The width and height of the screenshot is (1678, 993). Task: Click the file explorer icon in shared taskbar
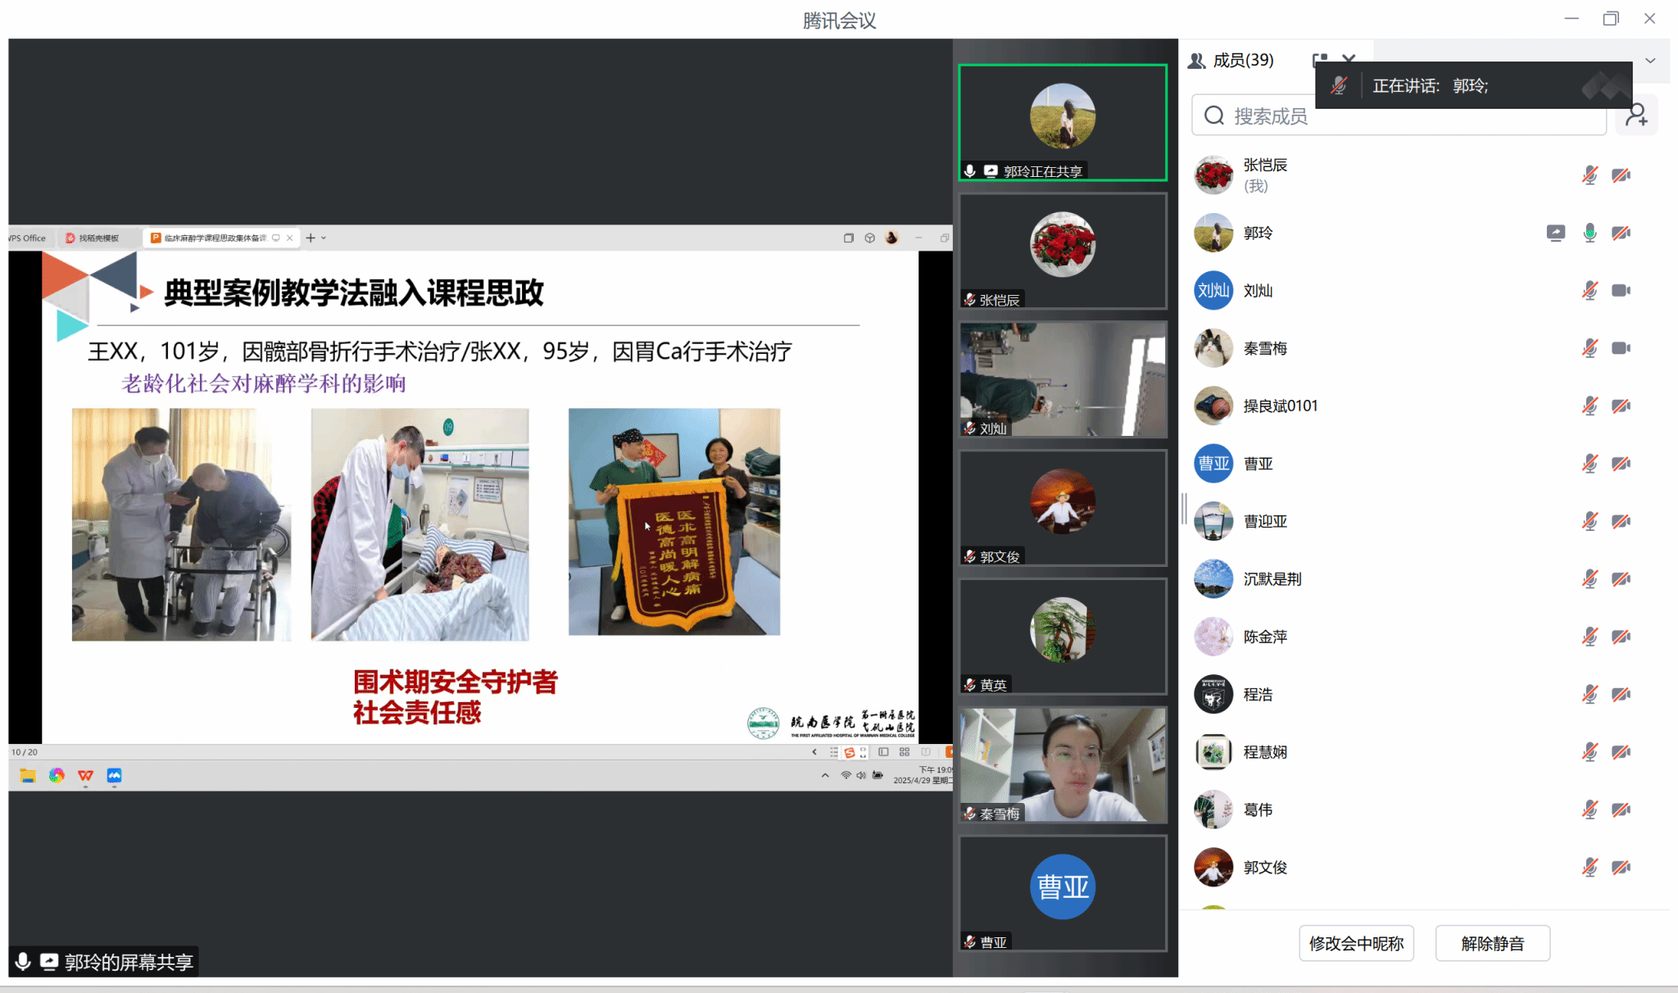[x=28, y=776]
